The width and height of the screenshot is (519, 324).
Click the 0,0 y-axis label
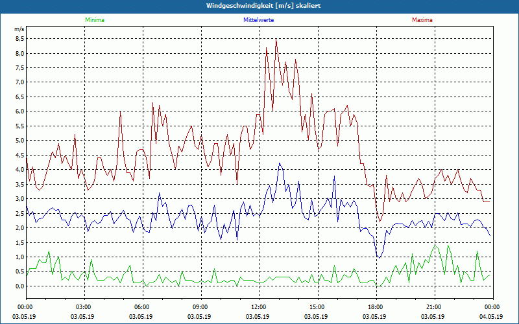(x=20, y=286)
